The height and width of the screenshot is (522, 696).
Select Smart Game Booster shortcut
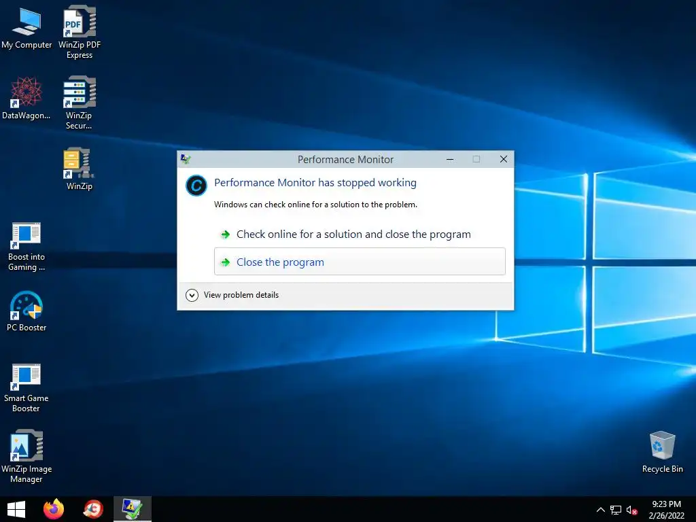tap(27, 388)
